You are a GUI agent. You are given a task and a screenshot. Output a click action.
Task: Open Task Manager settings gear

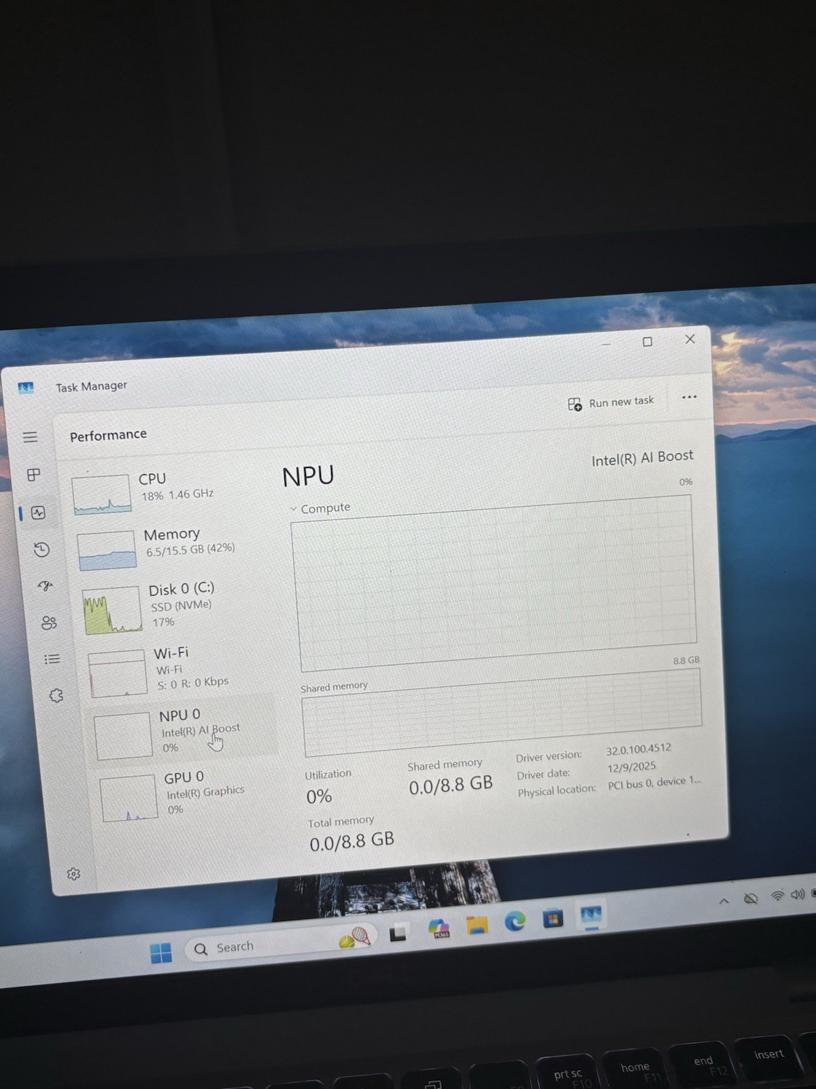point(73,874)
